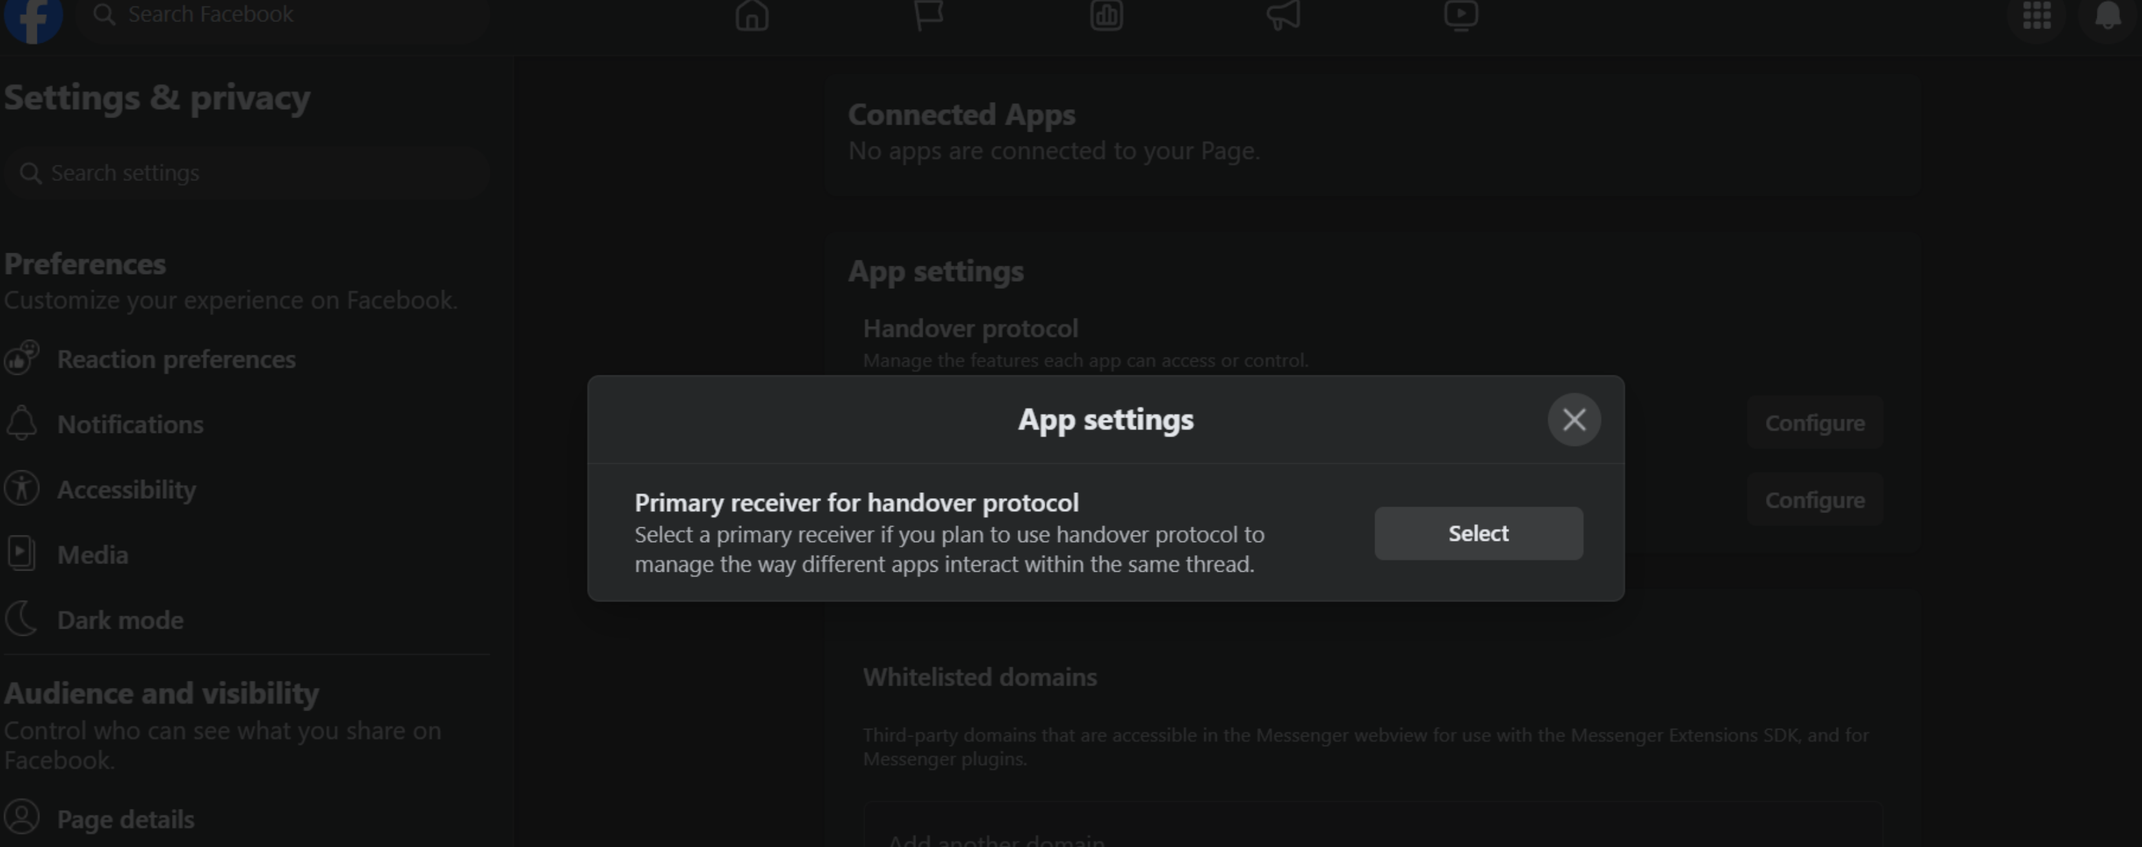The height and width of the screenshot is (847, 2142).
Task: Open the Video play icon tab
Action: pos(1461,15)
